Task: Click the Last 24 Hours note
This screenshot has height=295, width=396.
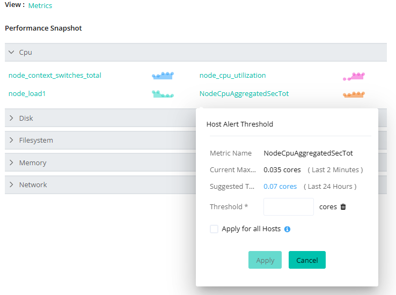Action: tap(330, 187)
